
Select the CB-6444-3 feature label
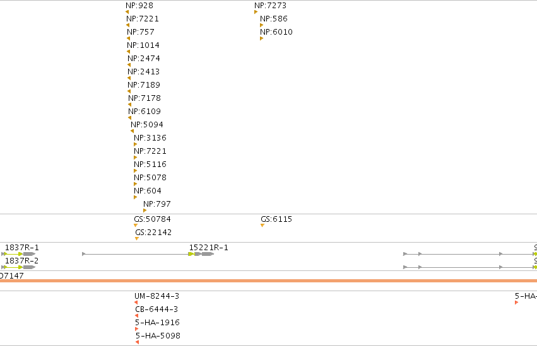tap(156, 309)
